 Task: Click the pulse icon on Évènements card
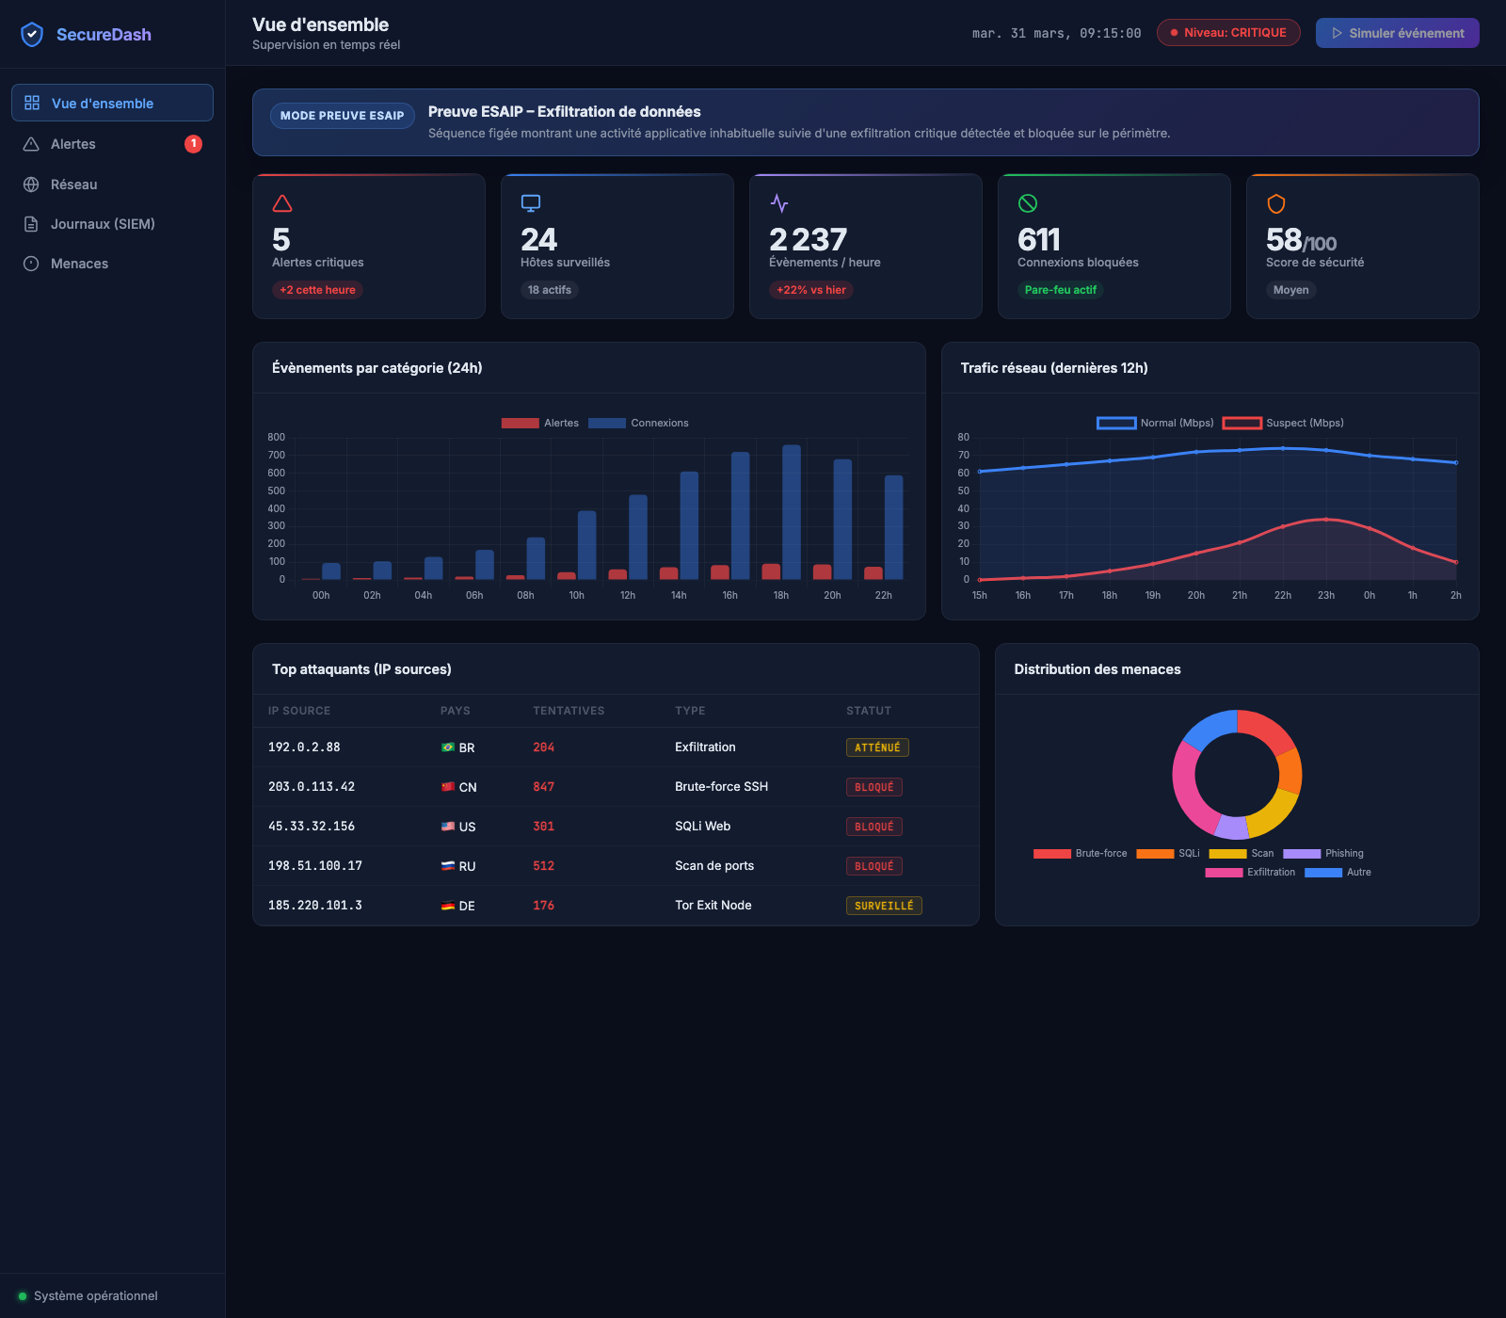[x=779, y=203]
